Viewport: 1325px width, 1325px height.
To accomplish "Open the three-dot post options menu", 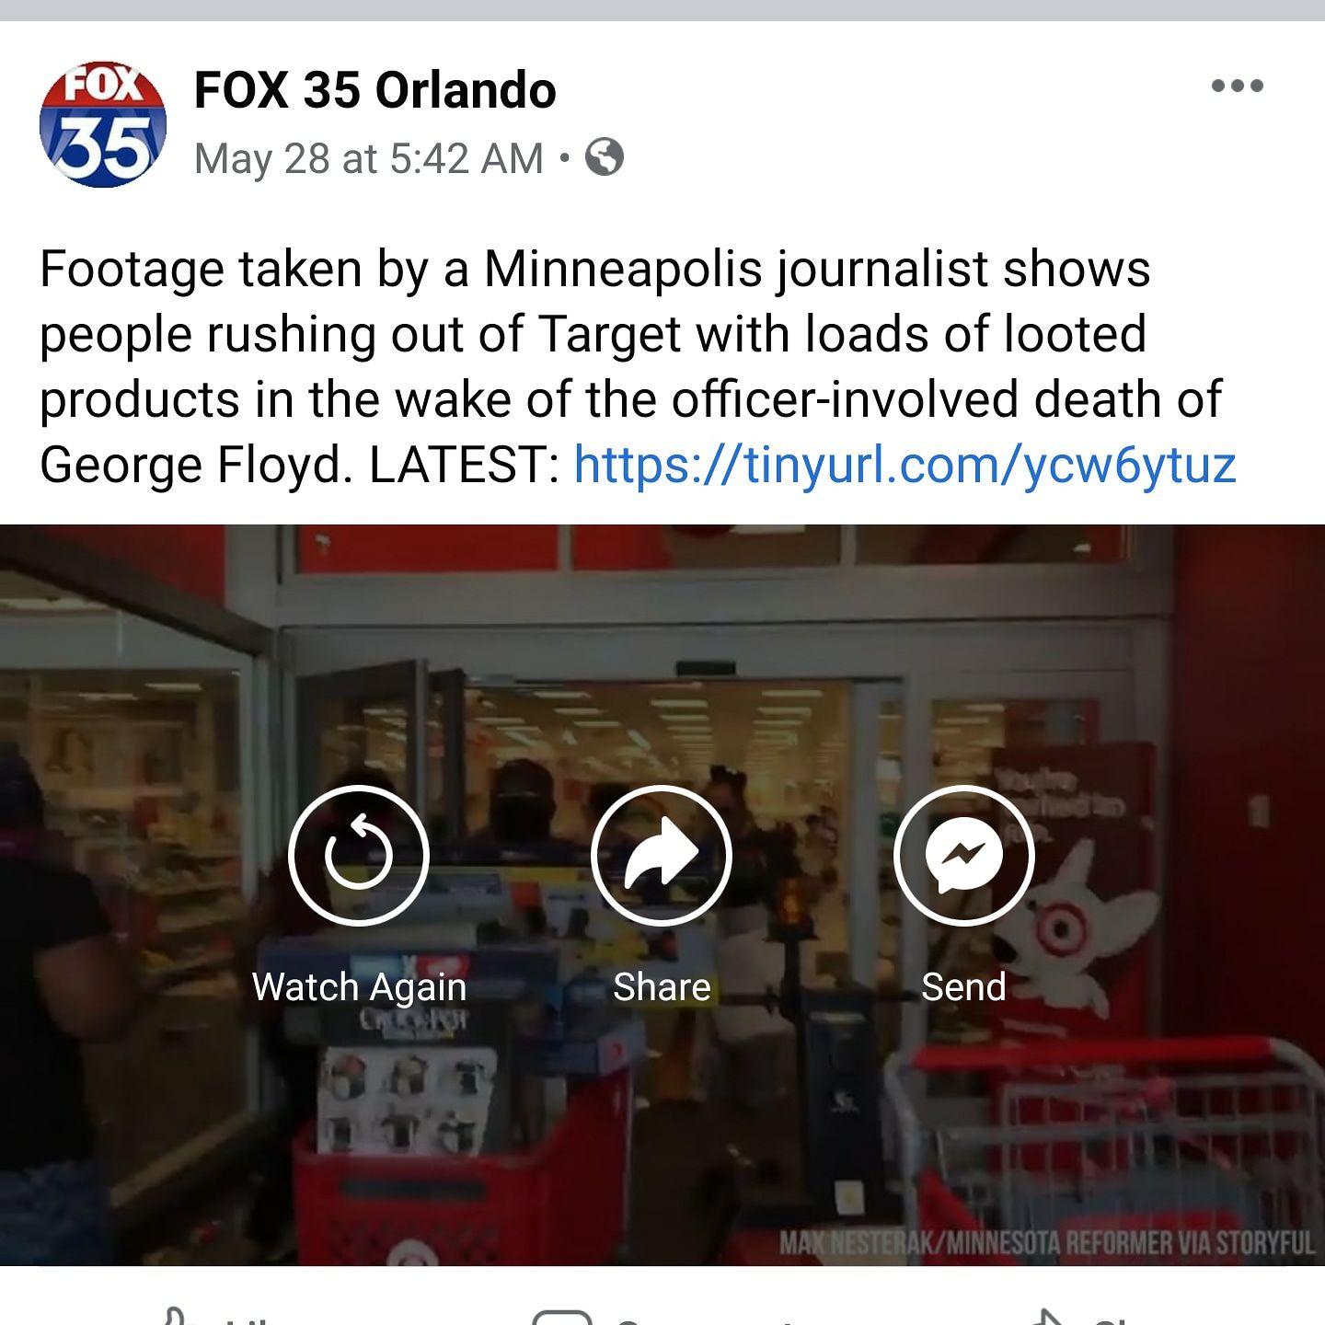I will tap(1238, 86).
